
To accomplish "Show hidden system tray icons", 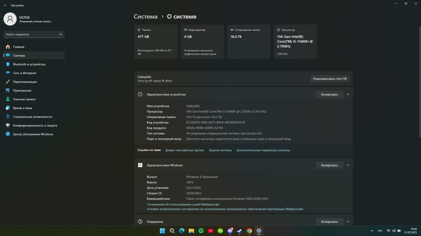I will pos(372,231).
